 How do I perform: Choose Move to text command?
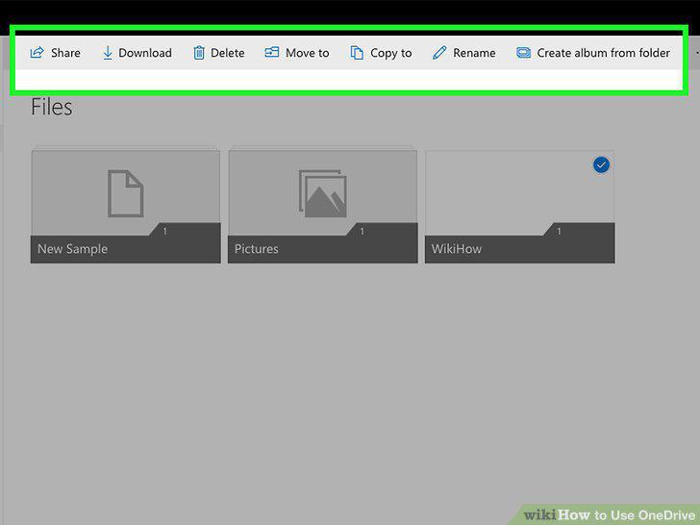click(x=308, y=53)
